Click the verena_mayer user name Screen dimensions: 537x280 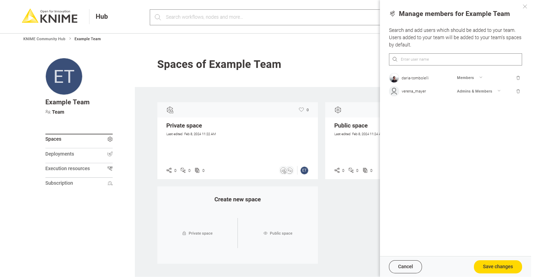[x=414, y=91]
